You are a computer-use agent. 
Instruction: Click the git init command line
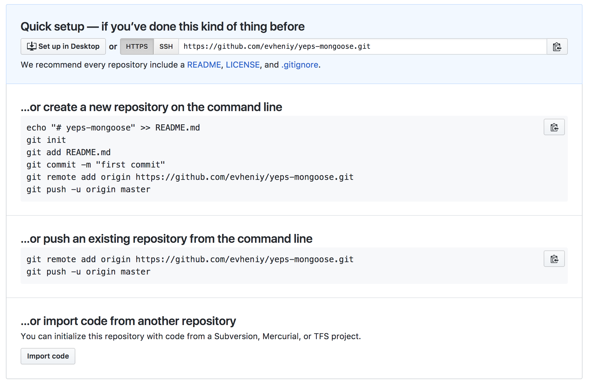[x=46, y=140]
